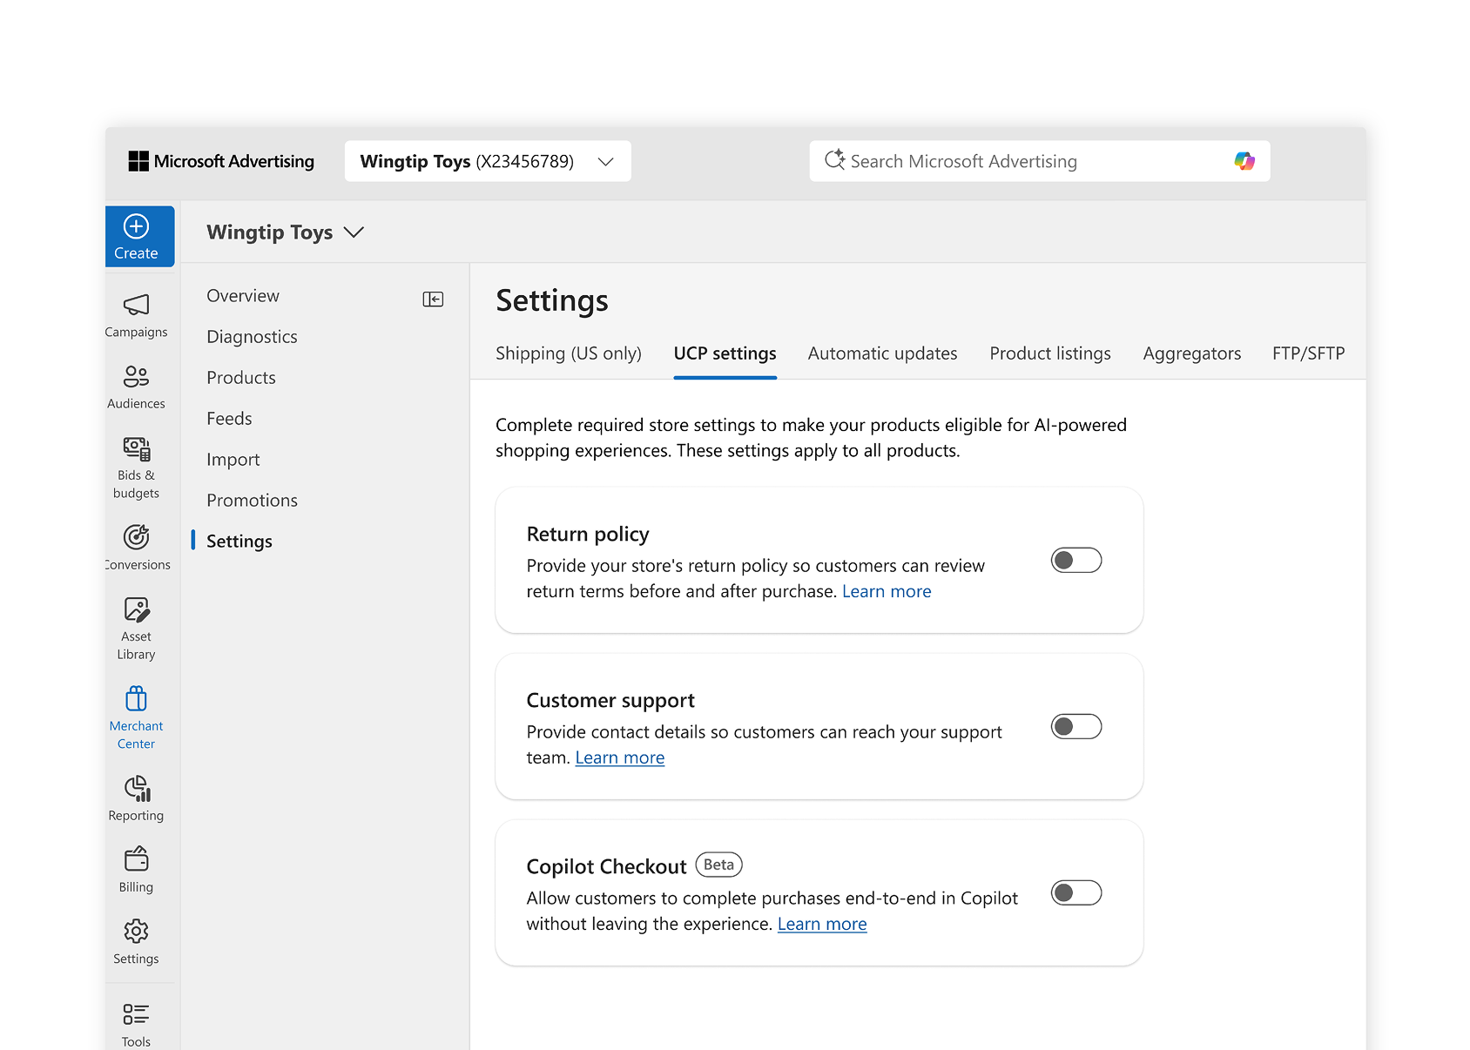Enable the Return policy toggle

click(1076, 560)
